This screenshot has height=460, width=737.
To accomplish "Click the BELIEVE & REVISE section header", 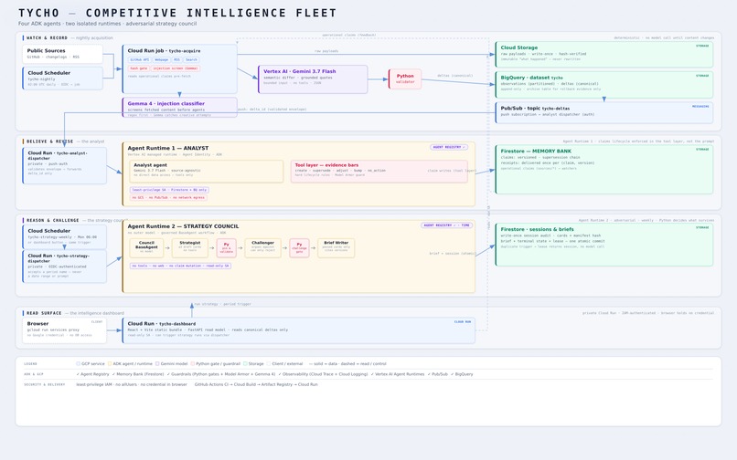I will pyautogui.click(x=49, y=141).
